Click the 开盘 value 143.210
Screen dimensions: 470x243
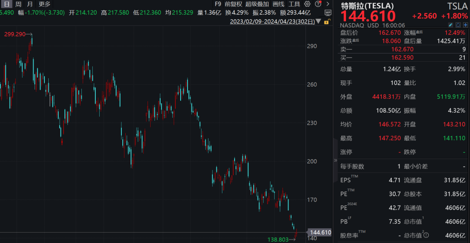pyautogui.click(x=454, y=124)
